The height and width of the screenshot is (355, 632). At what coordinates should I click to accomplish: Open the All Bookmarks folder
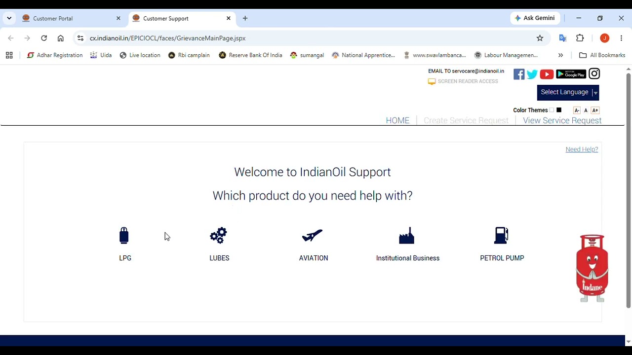click(602, 55)
